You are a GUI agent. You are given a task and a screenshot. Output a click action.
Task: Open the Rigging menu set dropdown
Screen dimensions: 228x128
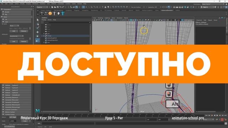[42, 7]
